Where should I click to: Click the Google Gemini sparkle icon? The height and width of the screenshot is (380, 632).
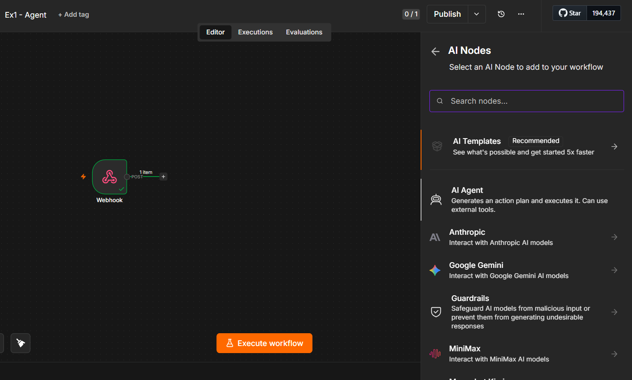(435, 270)
